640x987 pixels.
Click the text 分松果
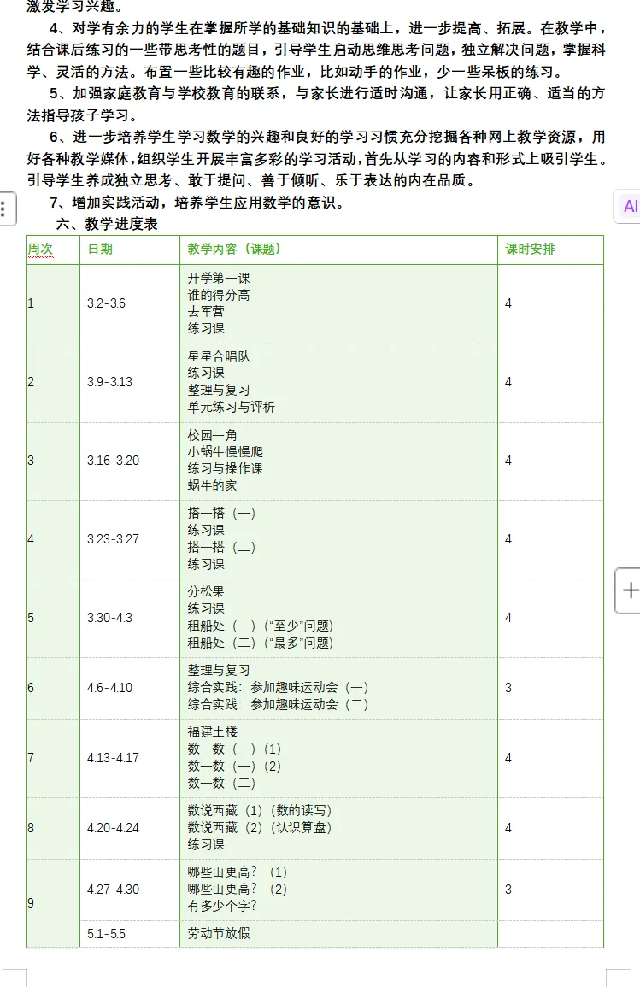206,592
